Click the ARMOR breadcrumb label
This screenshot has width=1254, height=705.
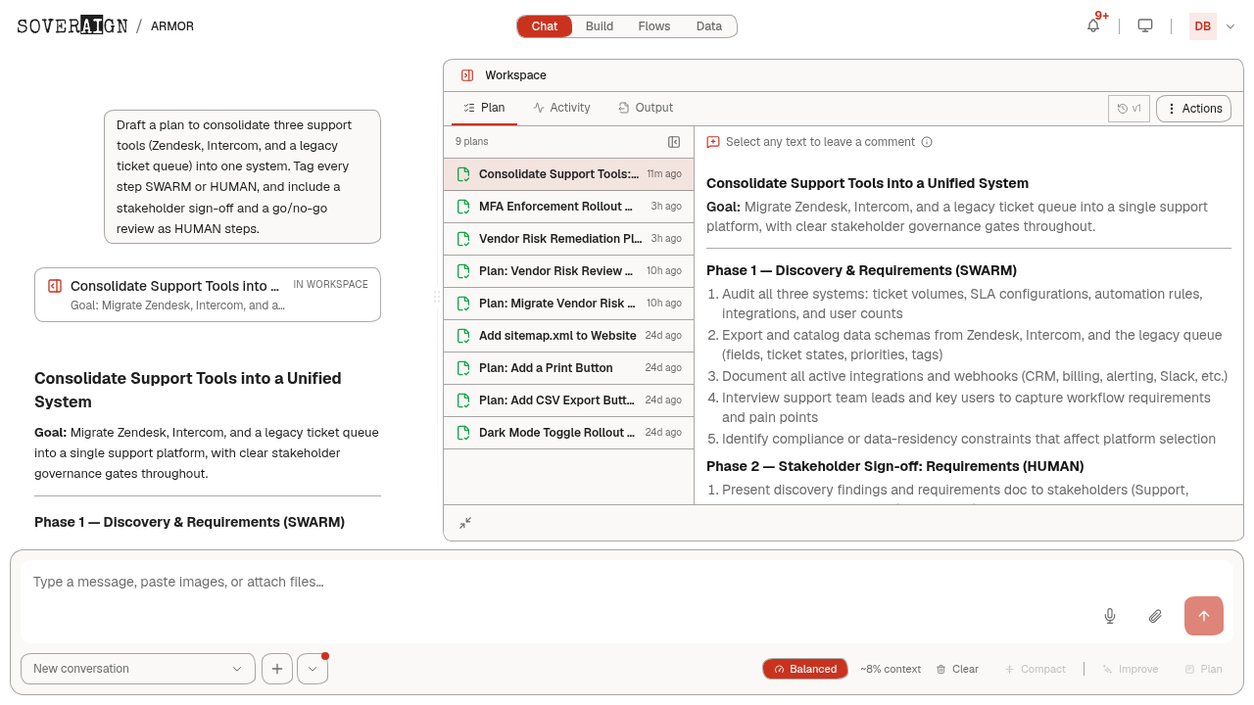(172, 26)
